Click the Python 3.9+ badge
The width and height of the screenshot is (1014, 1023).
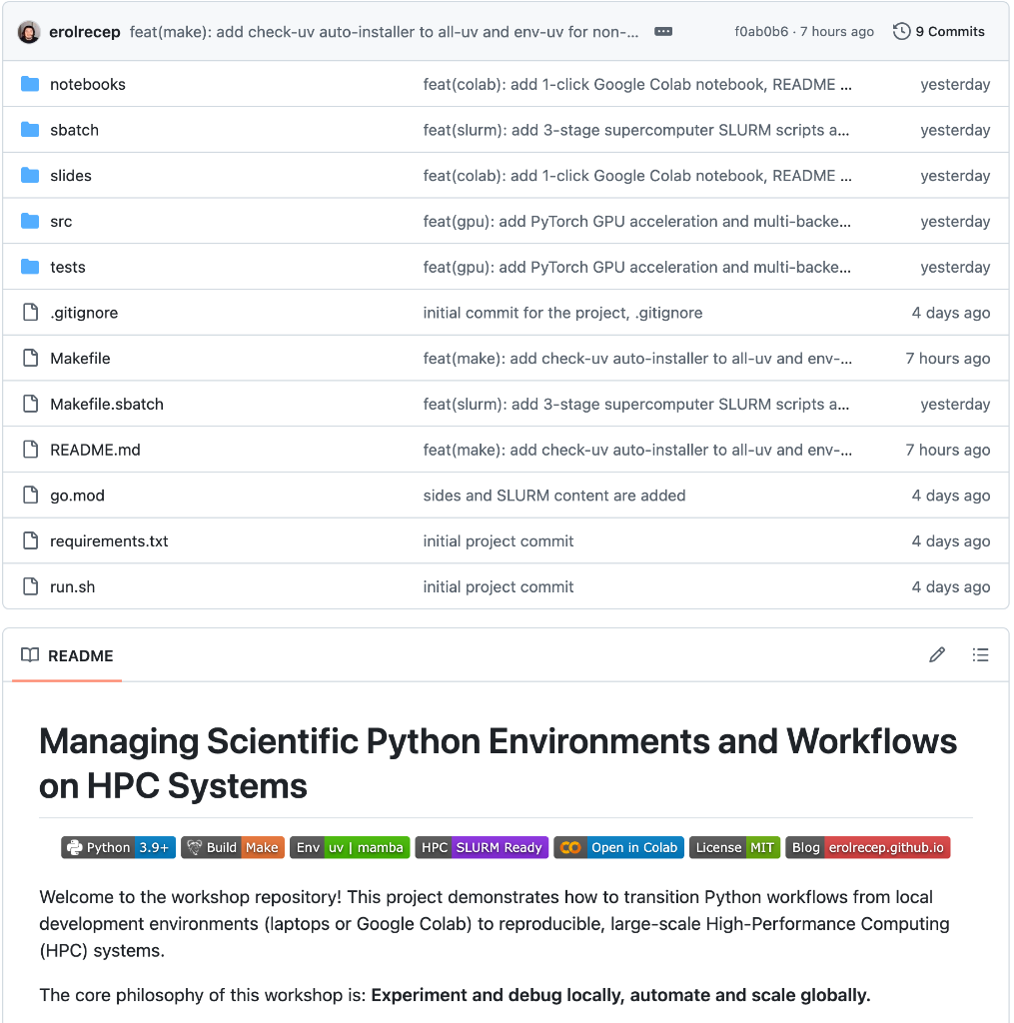click(x=118, y=847)
